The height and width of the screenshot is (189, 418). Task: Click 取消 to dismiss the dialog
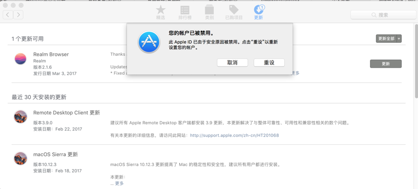tap(233, 62)
